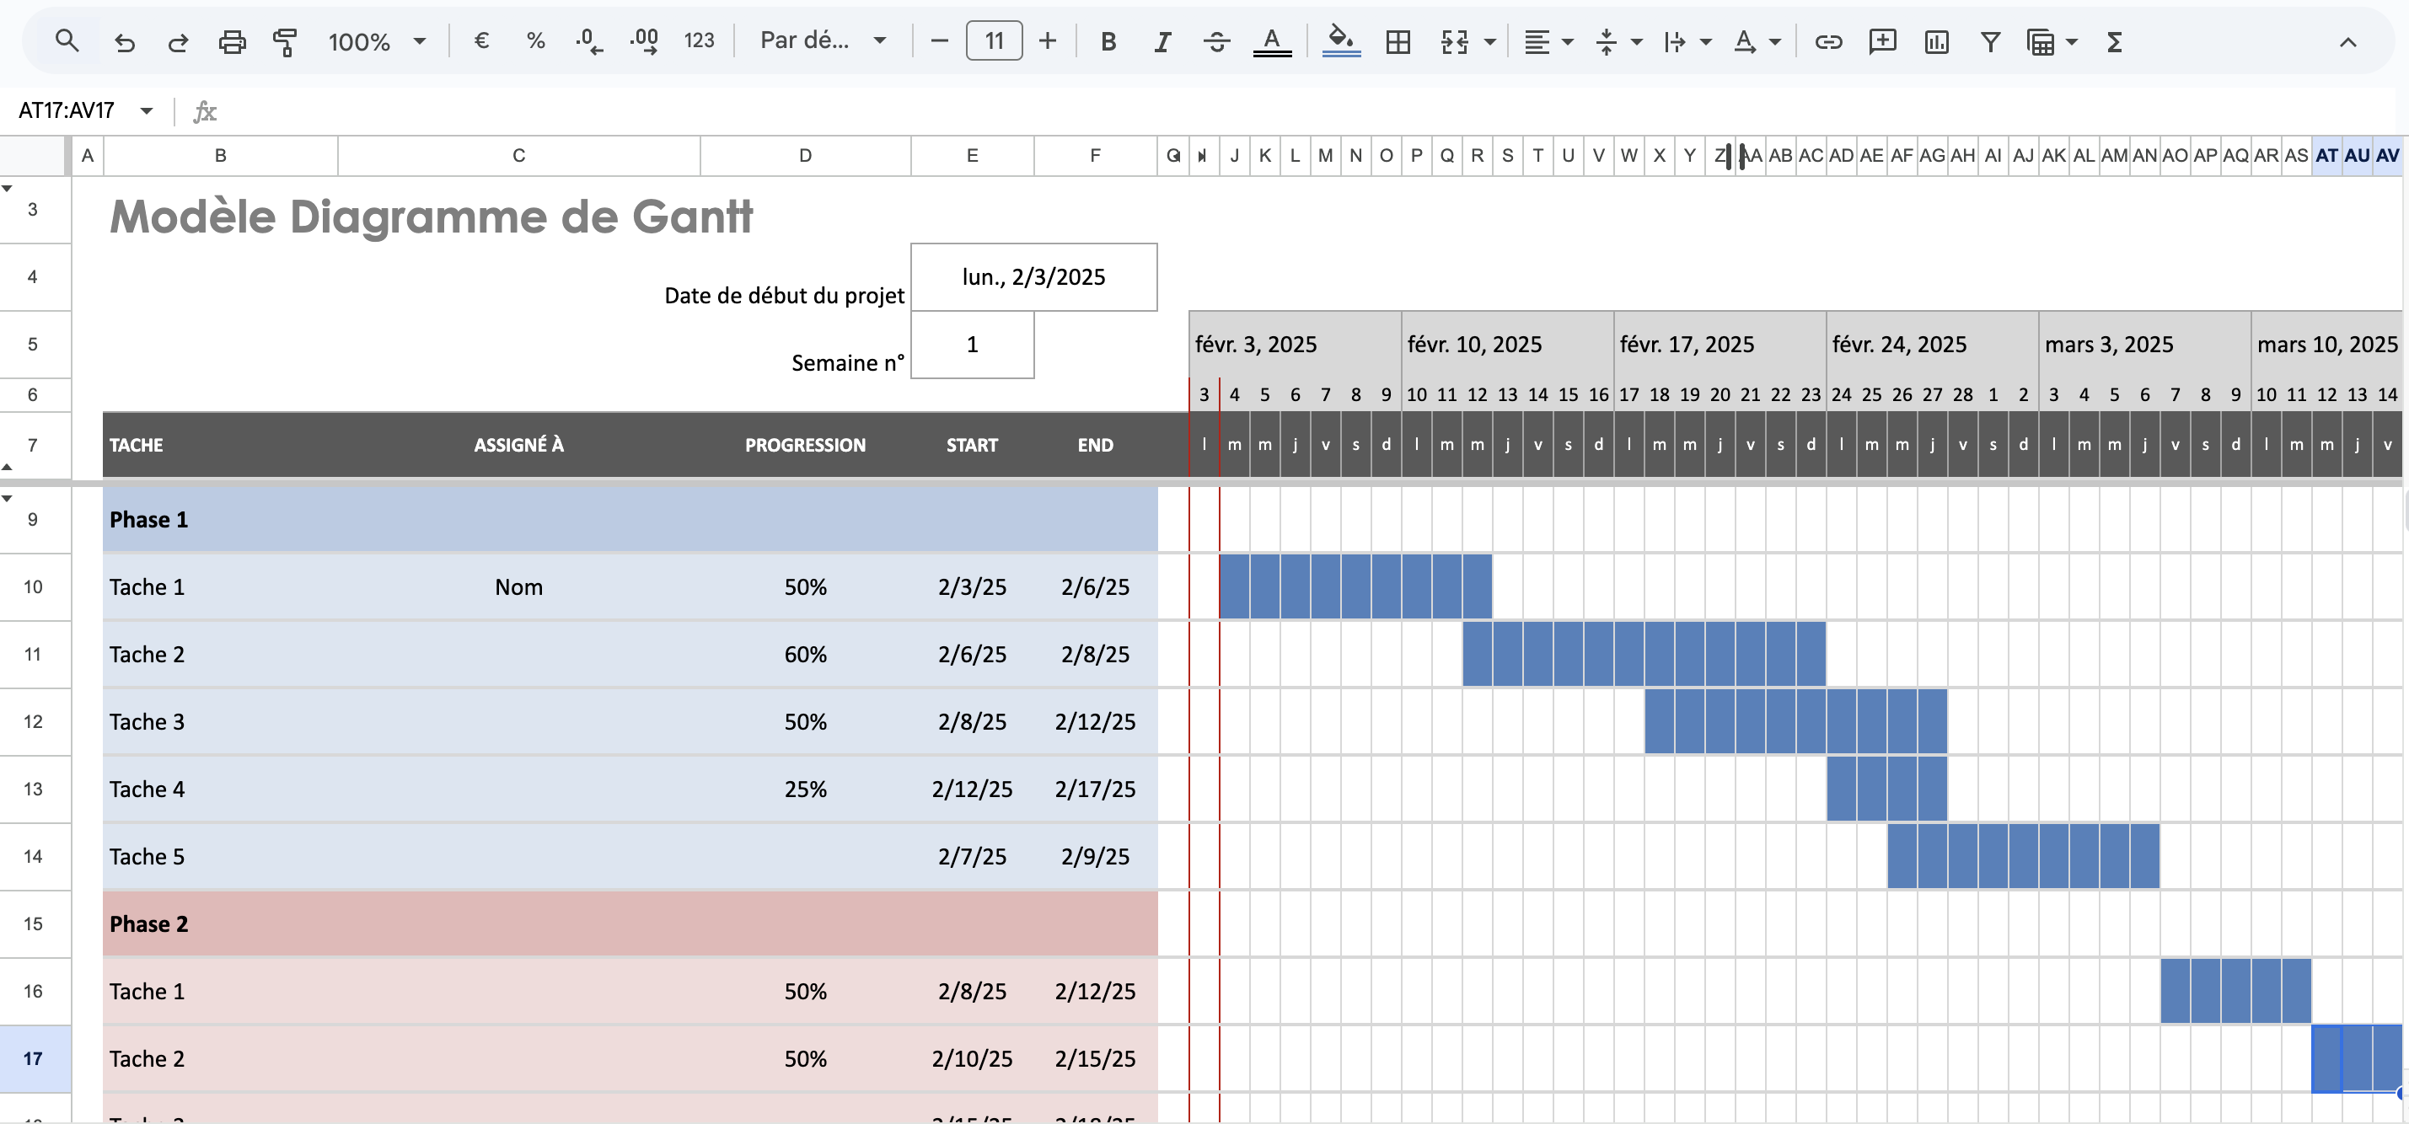Open the 123 number format menu
The width and height of the screenshot is (2409, 1124).
coord(700,41)
